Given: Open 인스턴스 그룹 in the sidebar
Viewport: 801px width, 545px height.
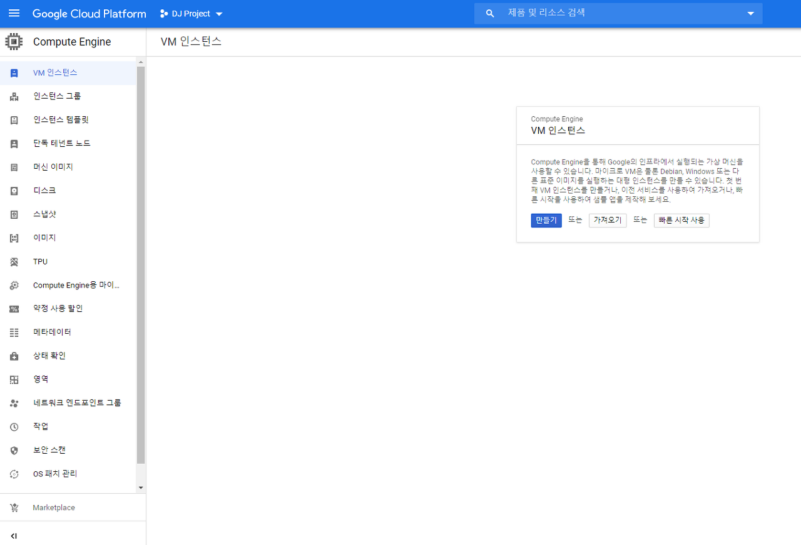Looking at the screenshot, I should pyautogui.click(x=68, y=96).
